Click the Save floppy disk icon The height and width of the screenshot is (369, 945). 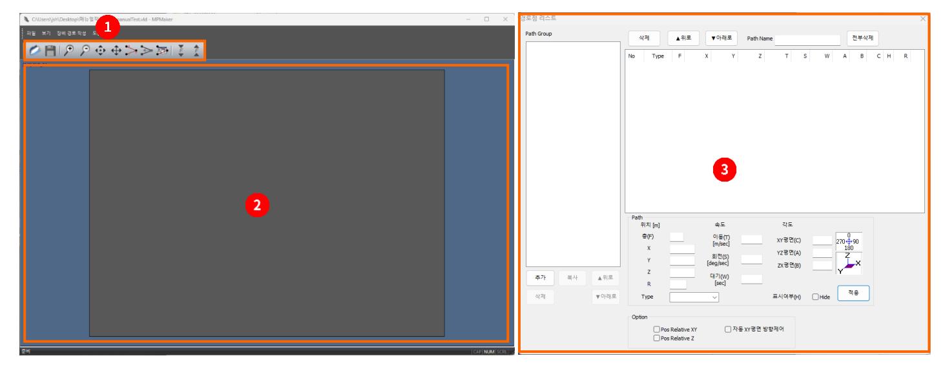pyautogui.click(x=50, y=50)
